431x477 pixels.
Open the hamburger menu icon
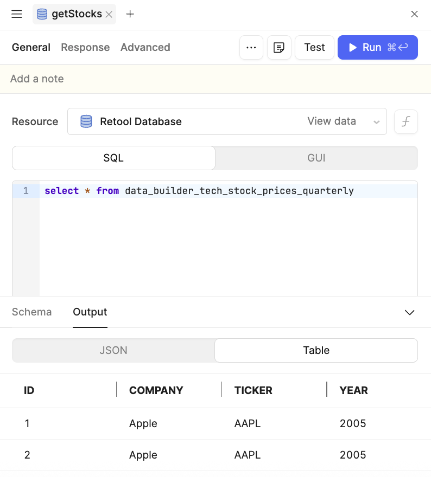coord(17,14)
